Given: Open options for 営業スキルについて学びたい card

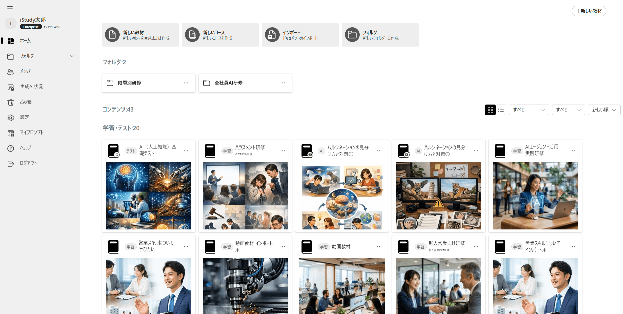Looking at the screenshot, I should (186, 247).
